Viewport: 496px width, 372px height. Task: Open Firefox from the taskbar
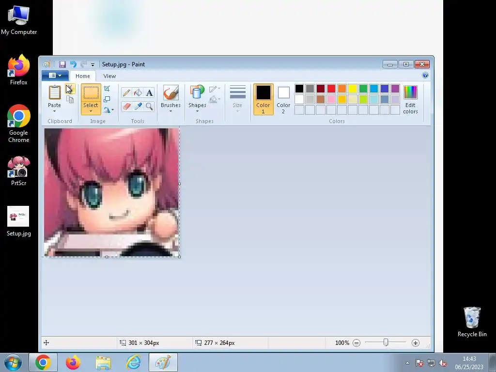73,362
